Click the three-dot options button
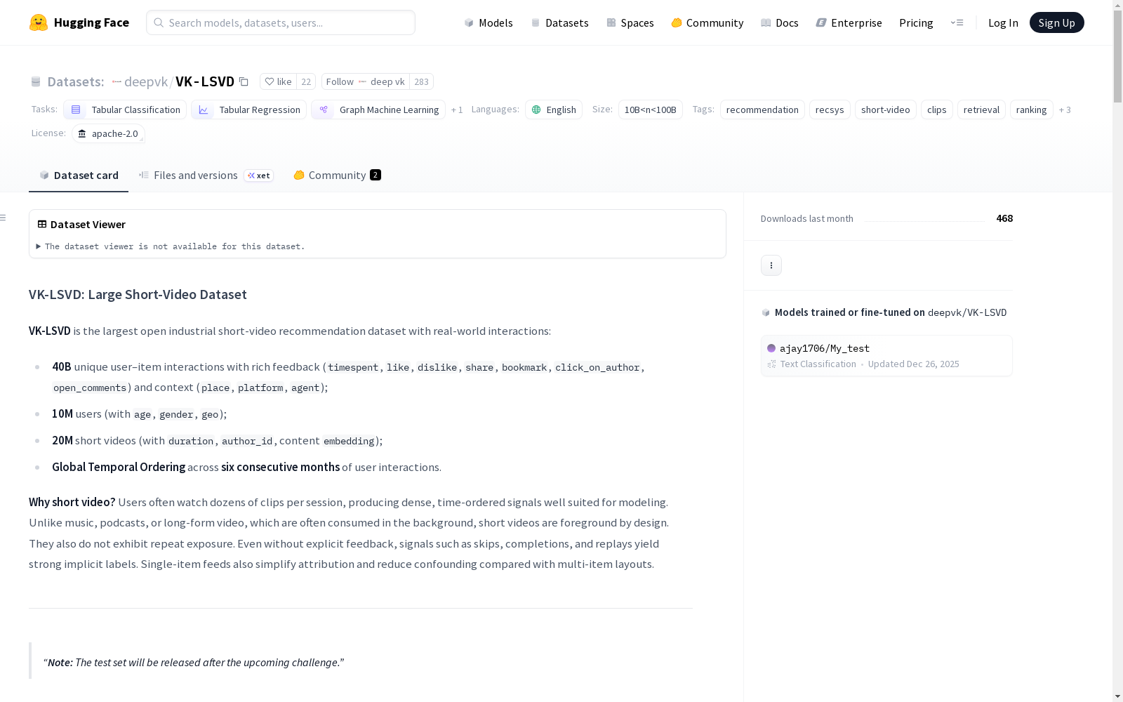 pos(771,265)
